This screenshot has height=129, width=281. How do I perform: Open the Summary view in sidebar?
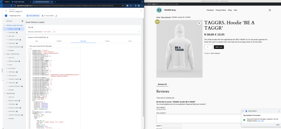[9, 21]
